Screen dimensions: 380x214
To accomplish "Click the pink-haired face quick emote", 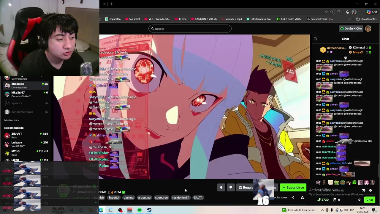I will [x=366, y=182].
